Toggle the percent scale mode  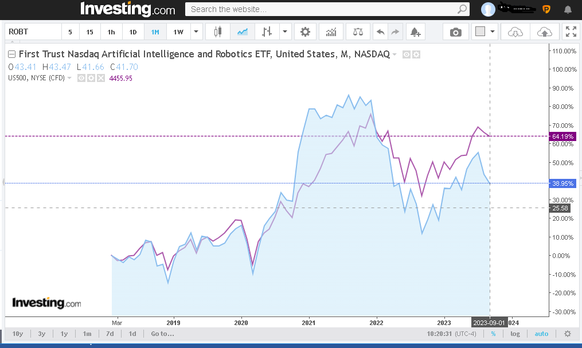tap(493, 333)
